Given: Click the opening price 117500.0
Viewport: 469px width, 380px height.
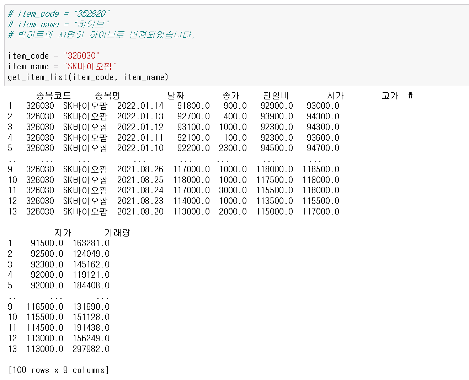Looking at the screenshot, I should 275,180.
